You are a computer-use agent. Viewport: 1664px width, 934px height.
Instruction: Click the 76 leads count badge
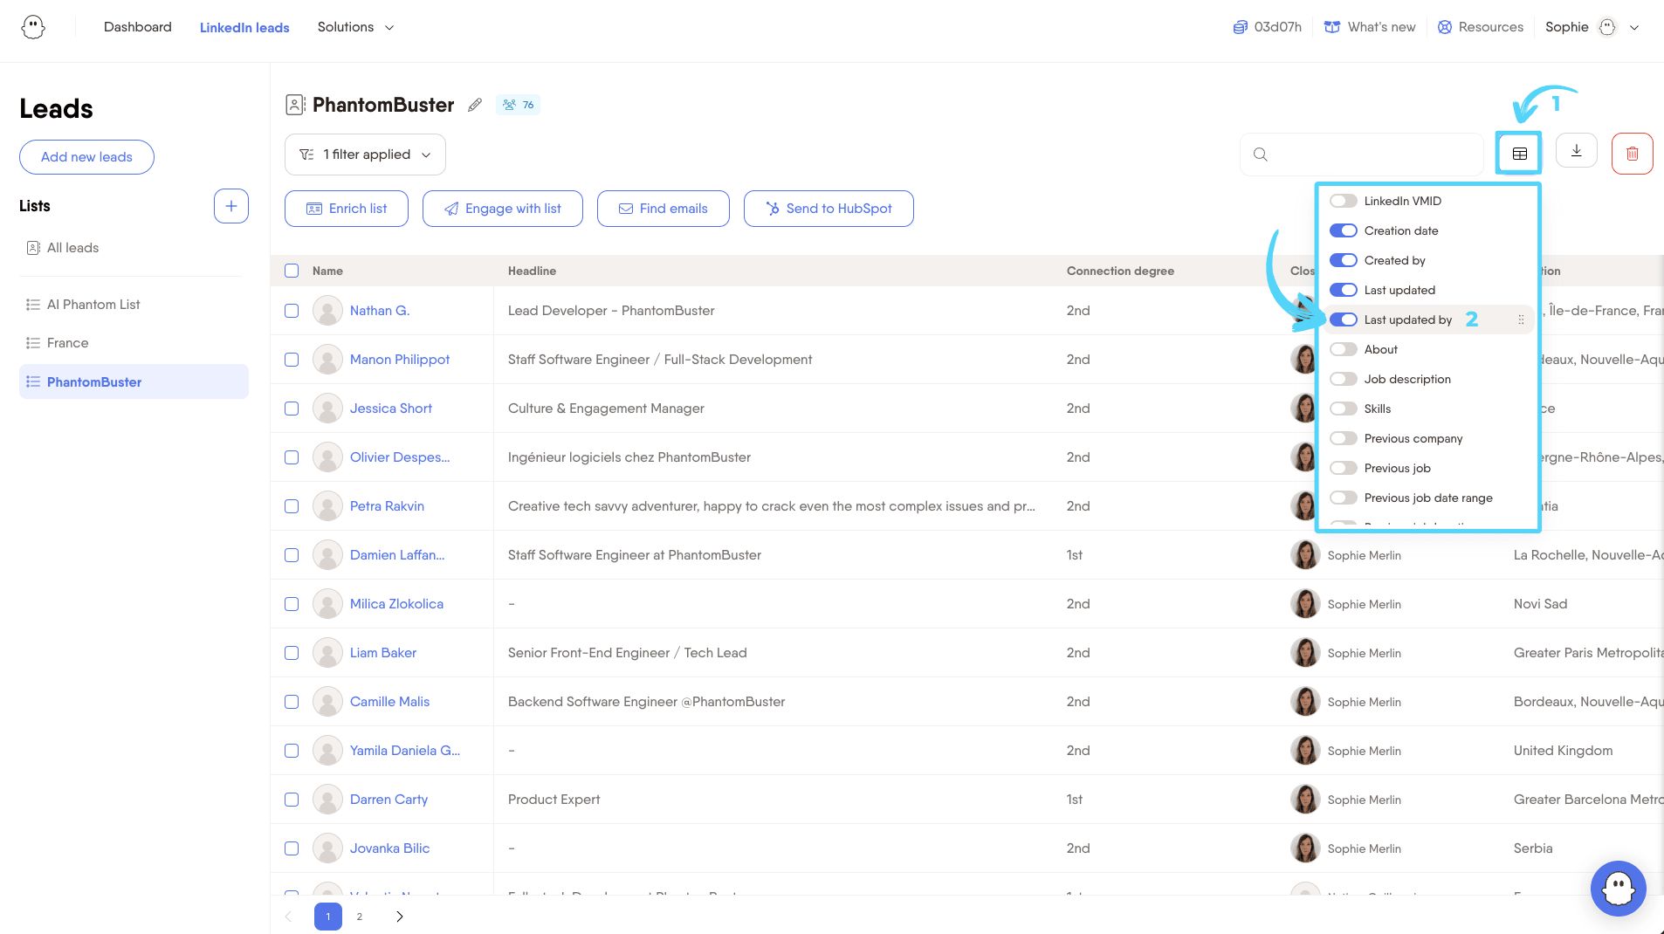click(x=519, y=105)
